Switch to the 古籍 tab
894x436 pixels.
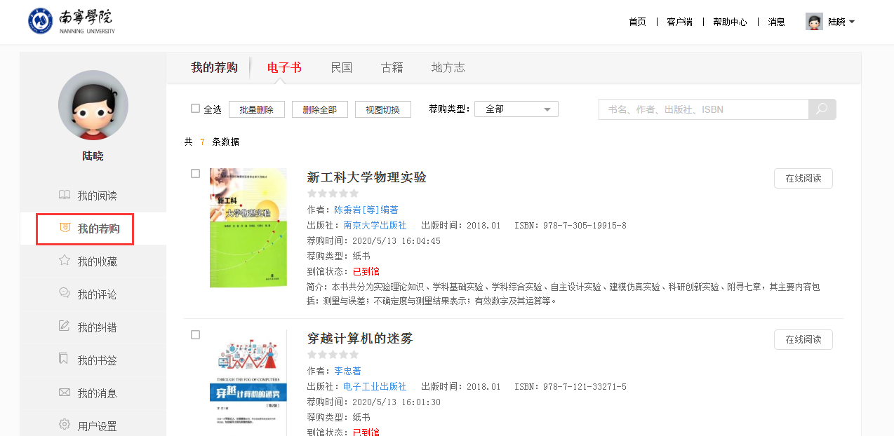392,67
